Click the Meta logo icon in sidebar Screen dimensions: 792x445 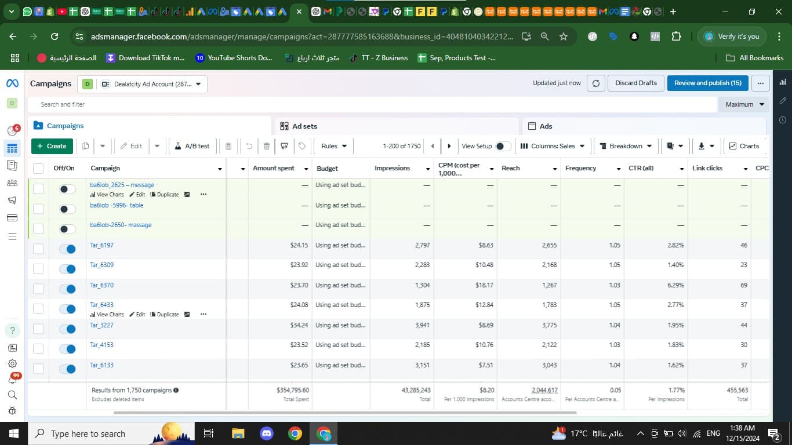12,83
